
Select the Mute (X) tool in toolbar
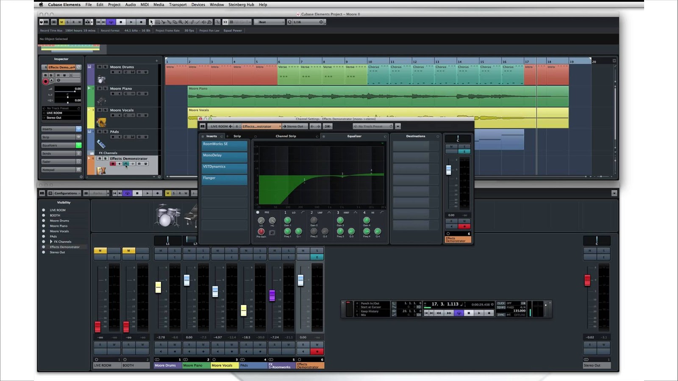pos(186,22)
